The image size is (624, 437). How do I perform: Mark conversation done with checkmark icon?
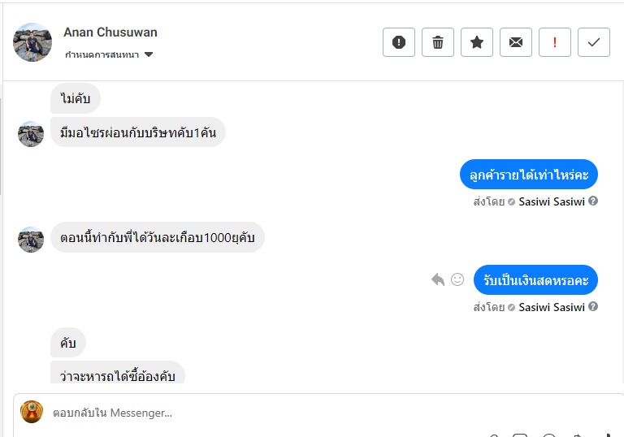tap(594, 42)
